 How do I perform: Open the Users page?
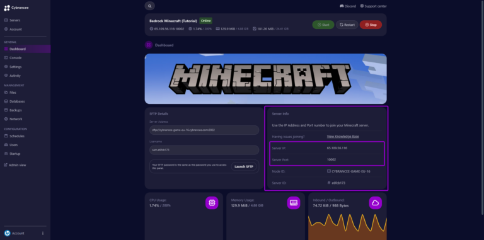pos(14,145)
